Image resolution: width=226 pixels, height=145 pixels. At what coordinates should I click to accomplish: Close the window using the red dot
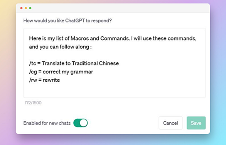click(x=21, y=8)
